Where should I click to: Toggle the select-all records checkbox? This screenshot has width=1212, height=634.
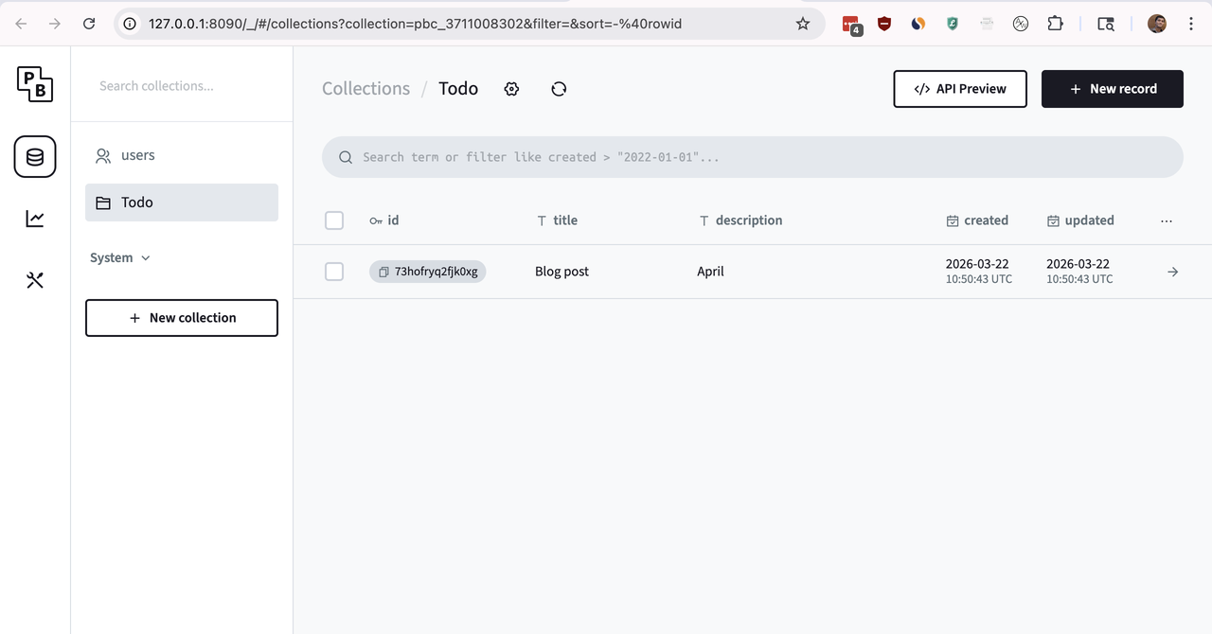[334, 220]
